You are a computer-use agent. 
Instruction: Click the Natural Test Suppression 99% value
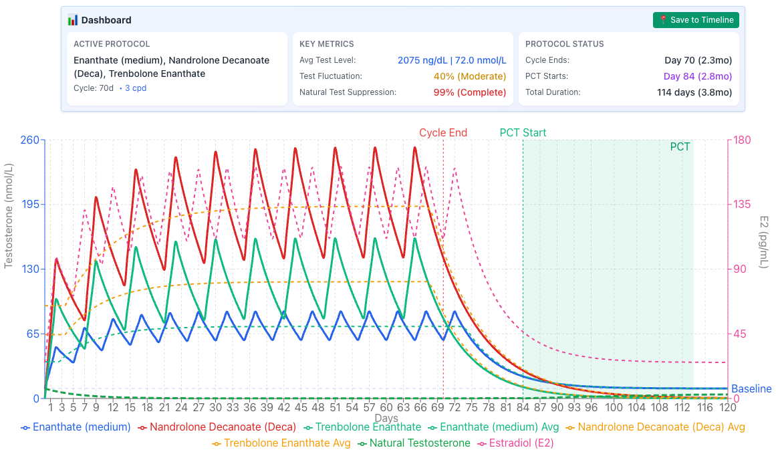tap(469, 92)
